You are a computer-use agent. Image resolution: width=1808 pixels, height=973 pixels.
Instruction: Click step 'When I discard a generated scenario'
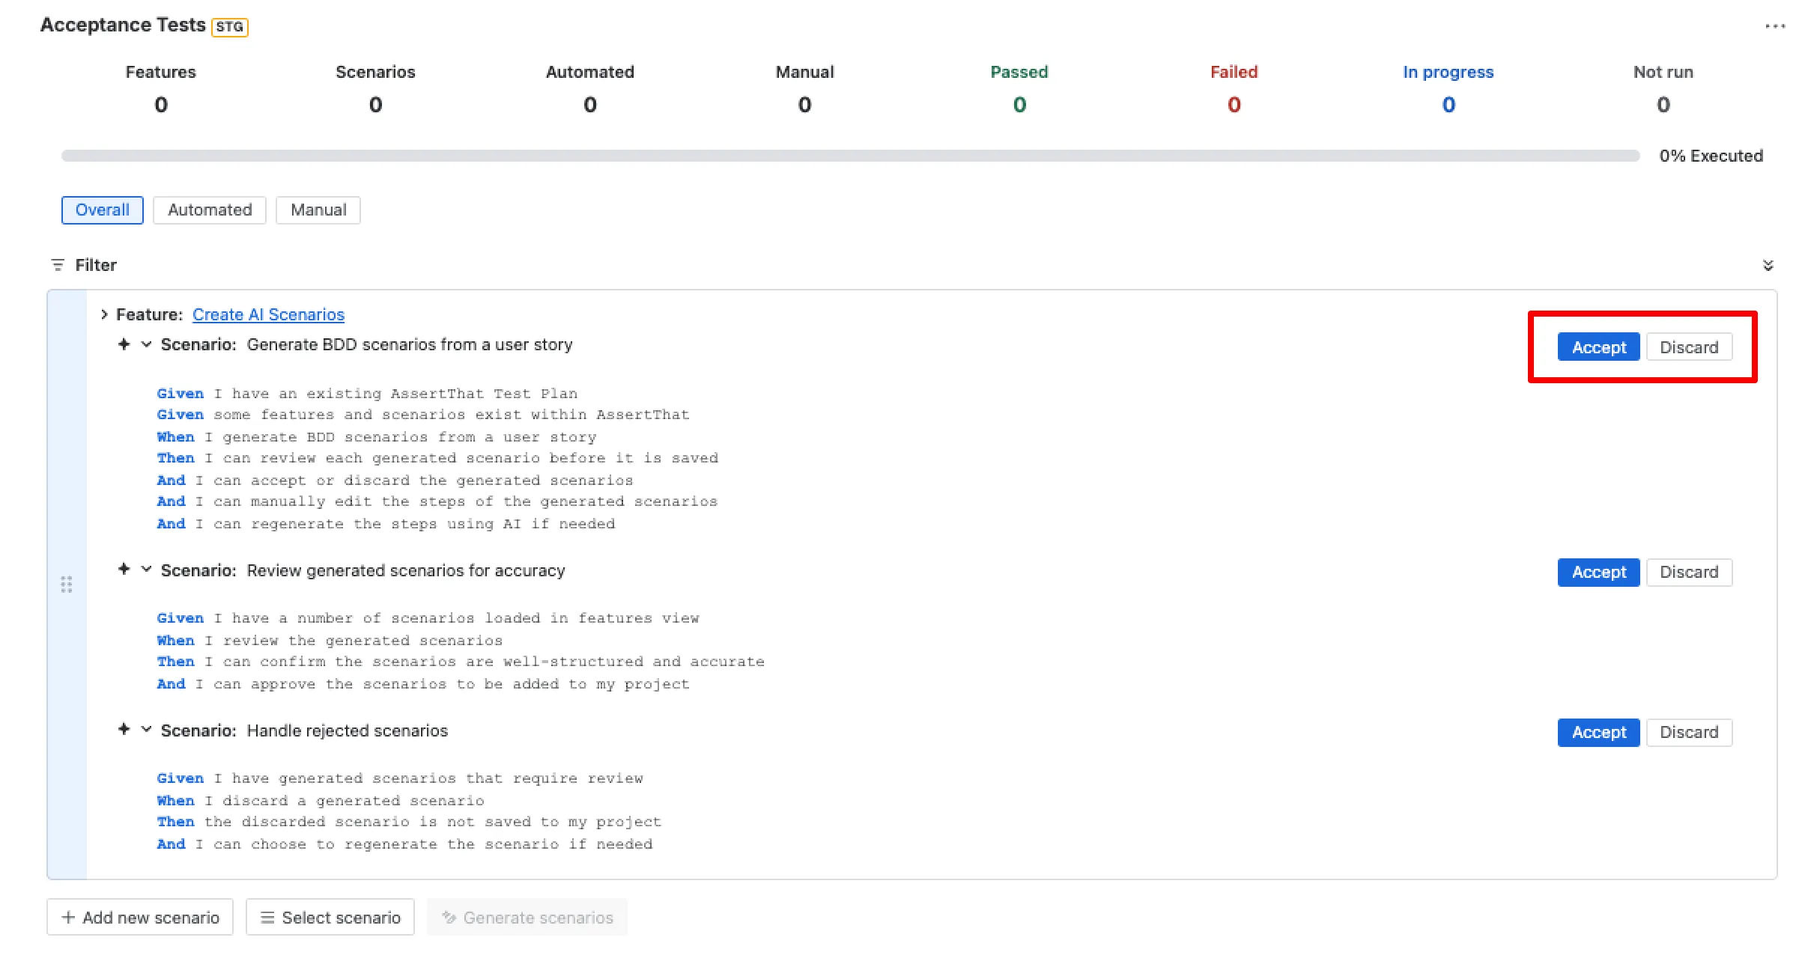tap(321, 800)
